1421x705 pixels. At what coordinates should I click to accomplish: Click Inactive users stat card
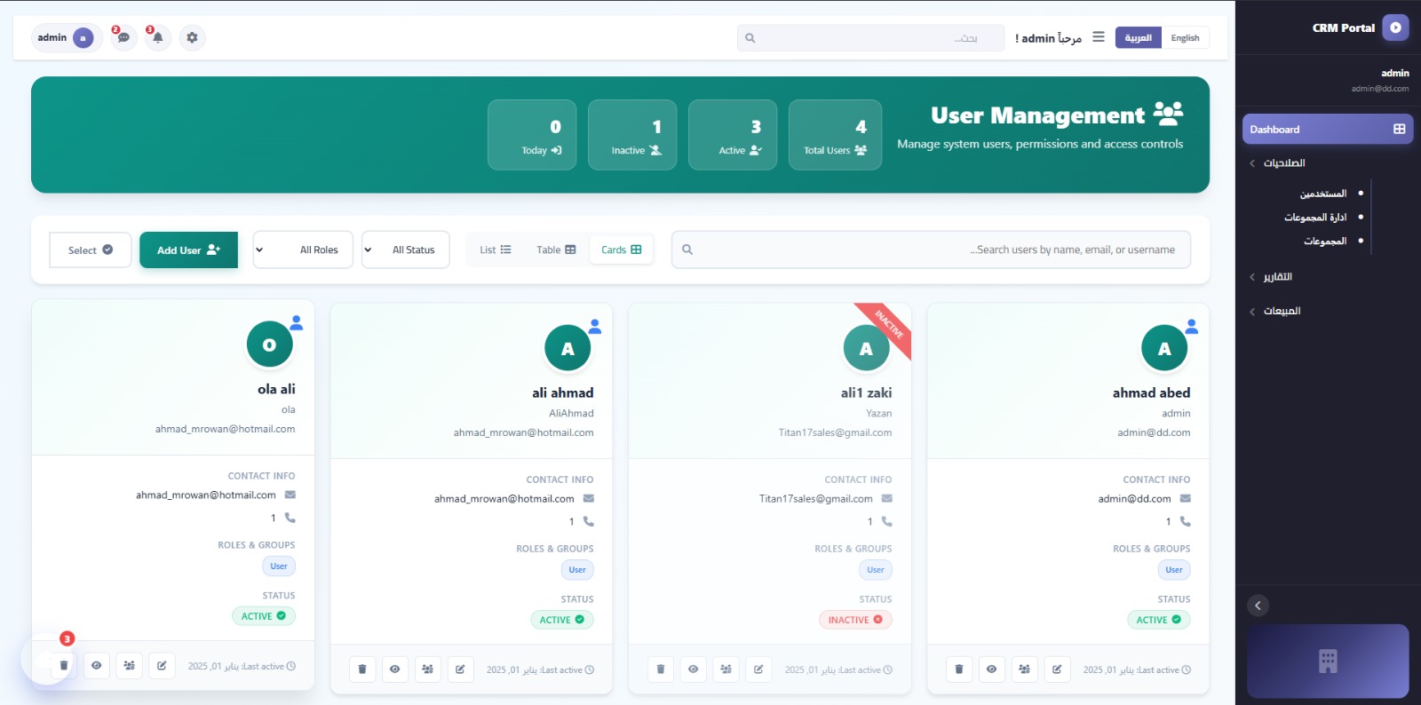632,135
